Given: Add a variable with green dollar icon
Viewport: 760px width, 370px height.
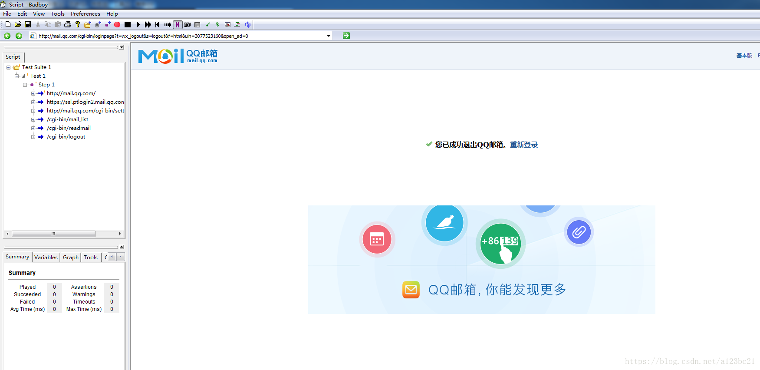Looking at the screenshot, I should 217,24.
